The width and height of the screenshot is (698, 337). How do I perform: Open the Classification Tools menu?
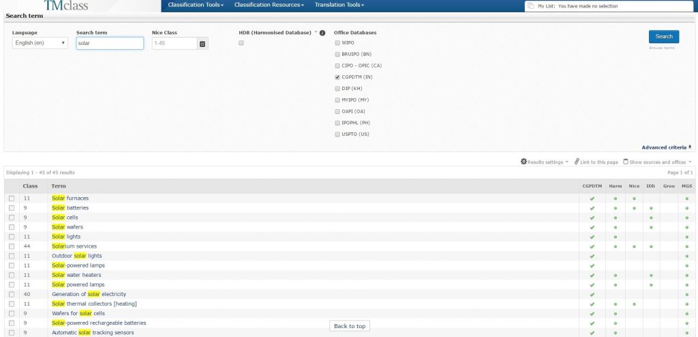point(196,5)
